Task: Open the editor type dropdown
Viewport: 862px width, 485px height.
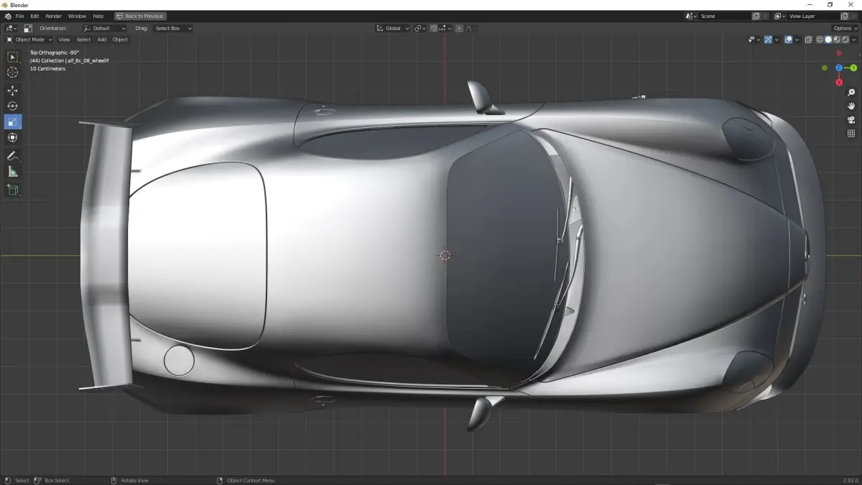Action: [11, 28]
